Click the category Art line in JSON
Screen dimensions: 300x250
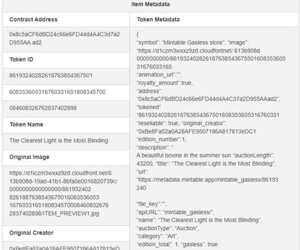[157, 236]
